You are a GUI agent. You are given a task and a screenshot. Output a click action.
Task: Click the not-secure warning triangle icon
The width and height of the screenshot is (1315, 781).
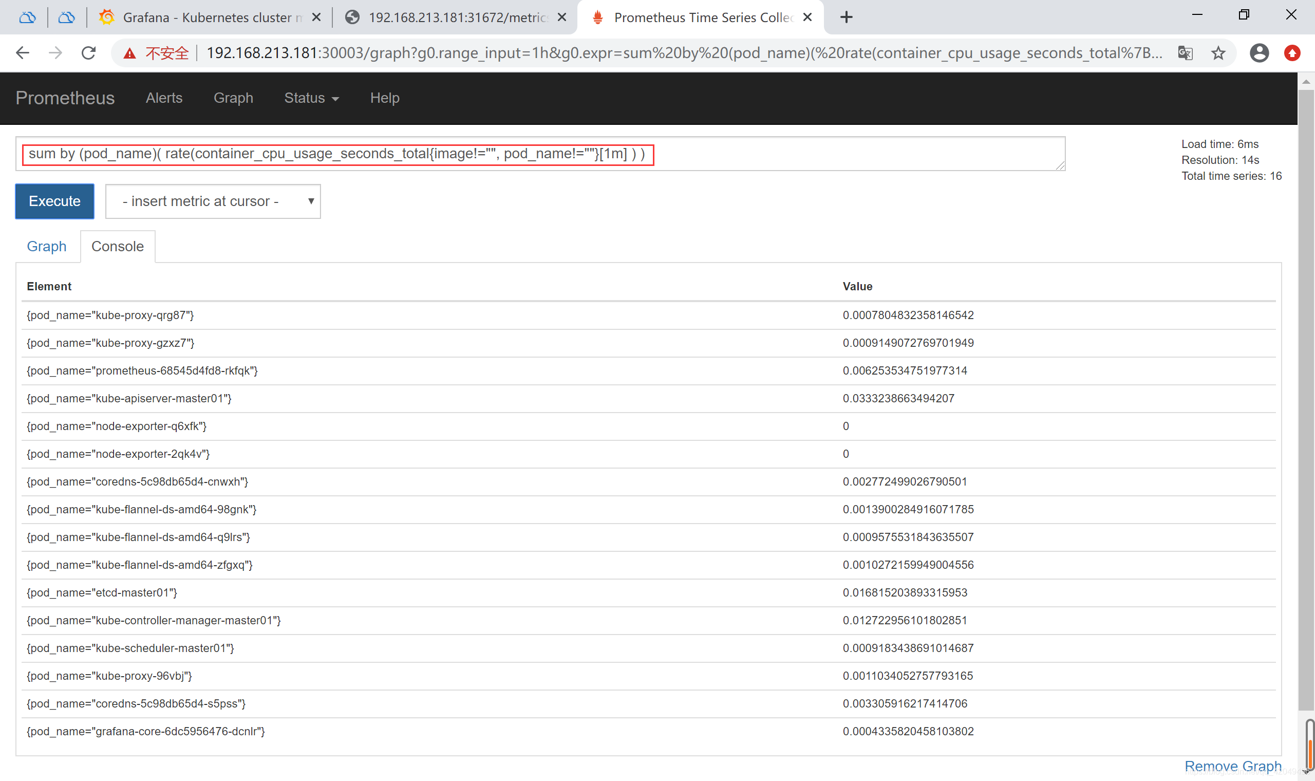pyautogui.click(x=129, y=53)
